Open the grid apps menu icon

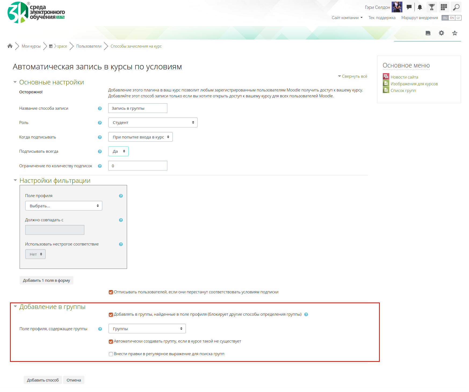[x=444, y=7]
